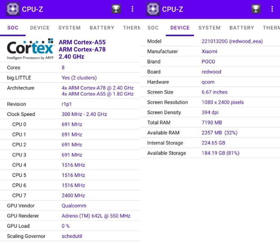Tap the 'Architecture' label
The height and width of the screenshot is (244, 280).
coord(21,88)
